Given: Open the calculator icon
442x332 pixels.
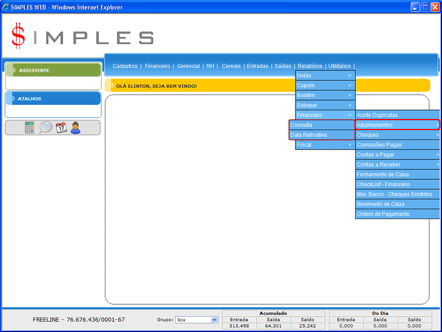Looking at the screenshot, I should [29, 127].
